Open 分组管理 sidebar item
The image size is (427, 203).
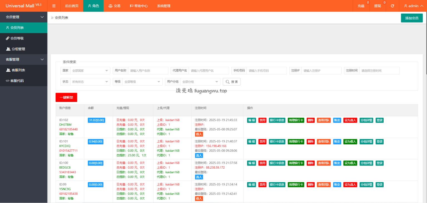pyautogui.click(x=18, y=49)
